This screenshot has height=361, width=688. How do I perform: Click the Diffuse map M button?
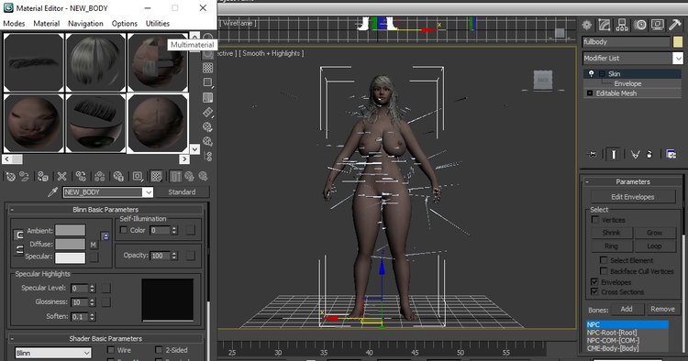[x=94, y=245]
